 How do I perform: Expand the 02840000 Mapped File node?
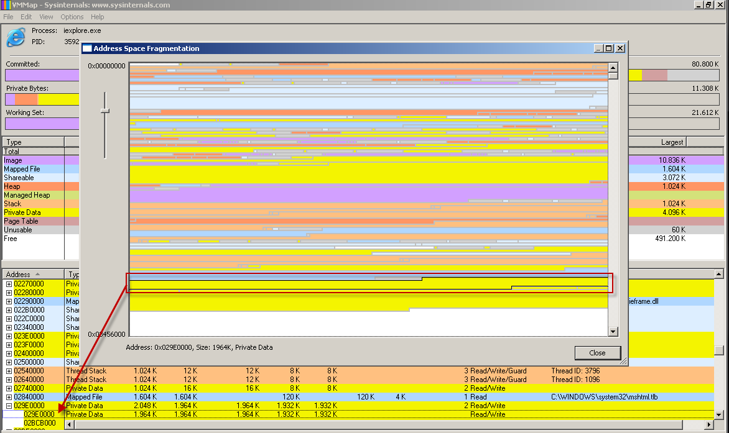tap(9, 397)
